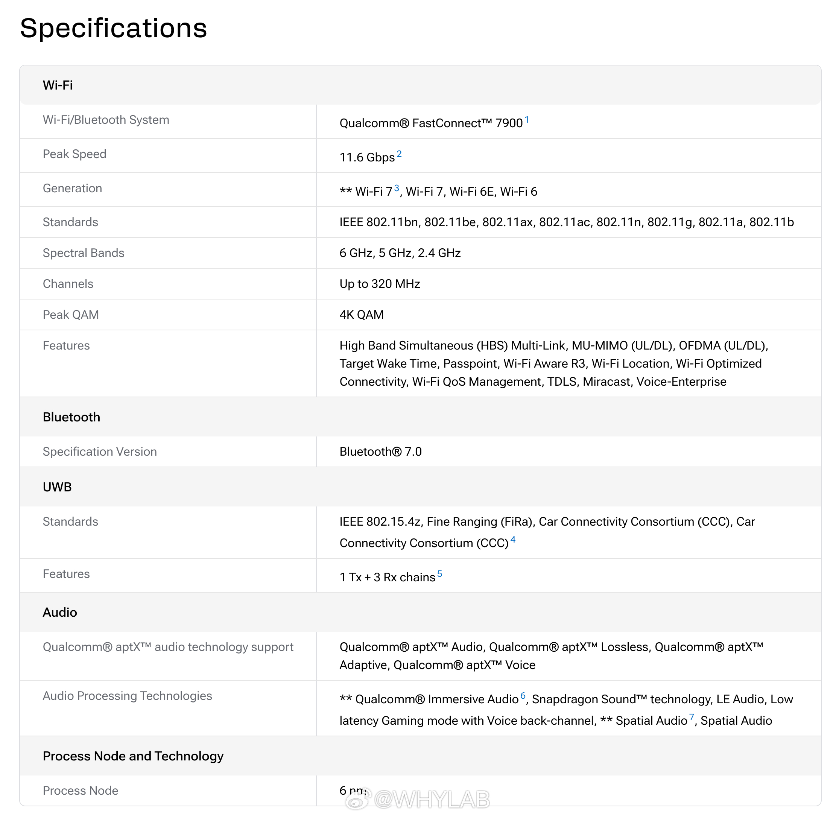Screen dimensions: 836x818
Task: Click footnote 6 beside Qualcomm Immersive Audio
Action: [522, 696]
